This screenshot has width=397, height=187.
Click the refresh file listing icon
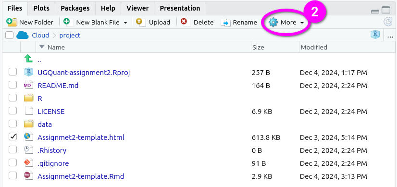[388, 22]
